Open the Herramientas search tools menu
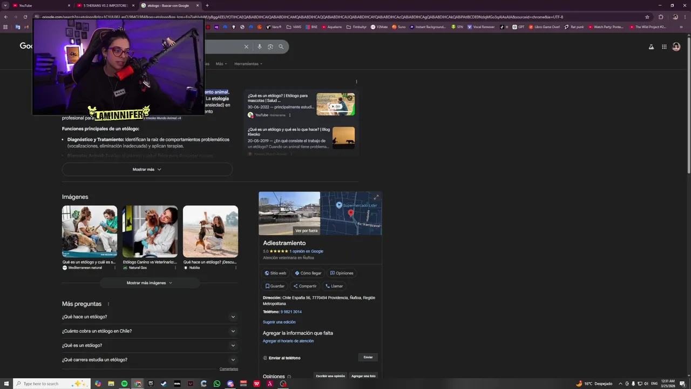691x389 pixels. point(248,64)
